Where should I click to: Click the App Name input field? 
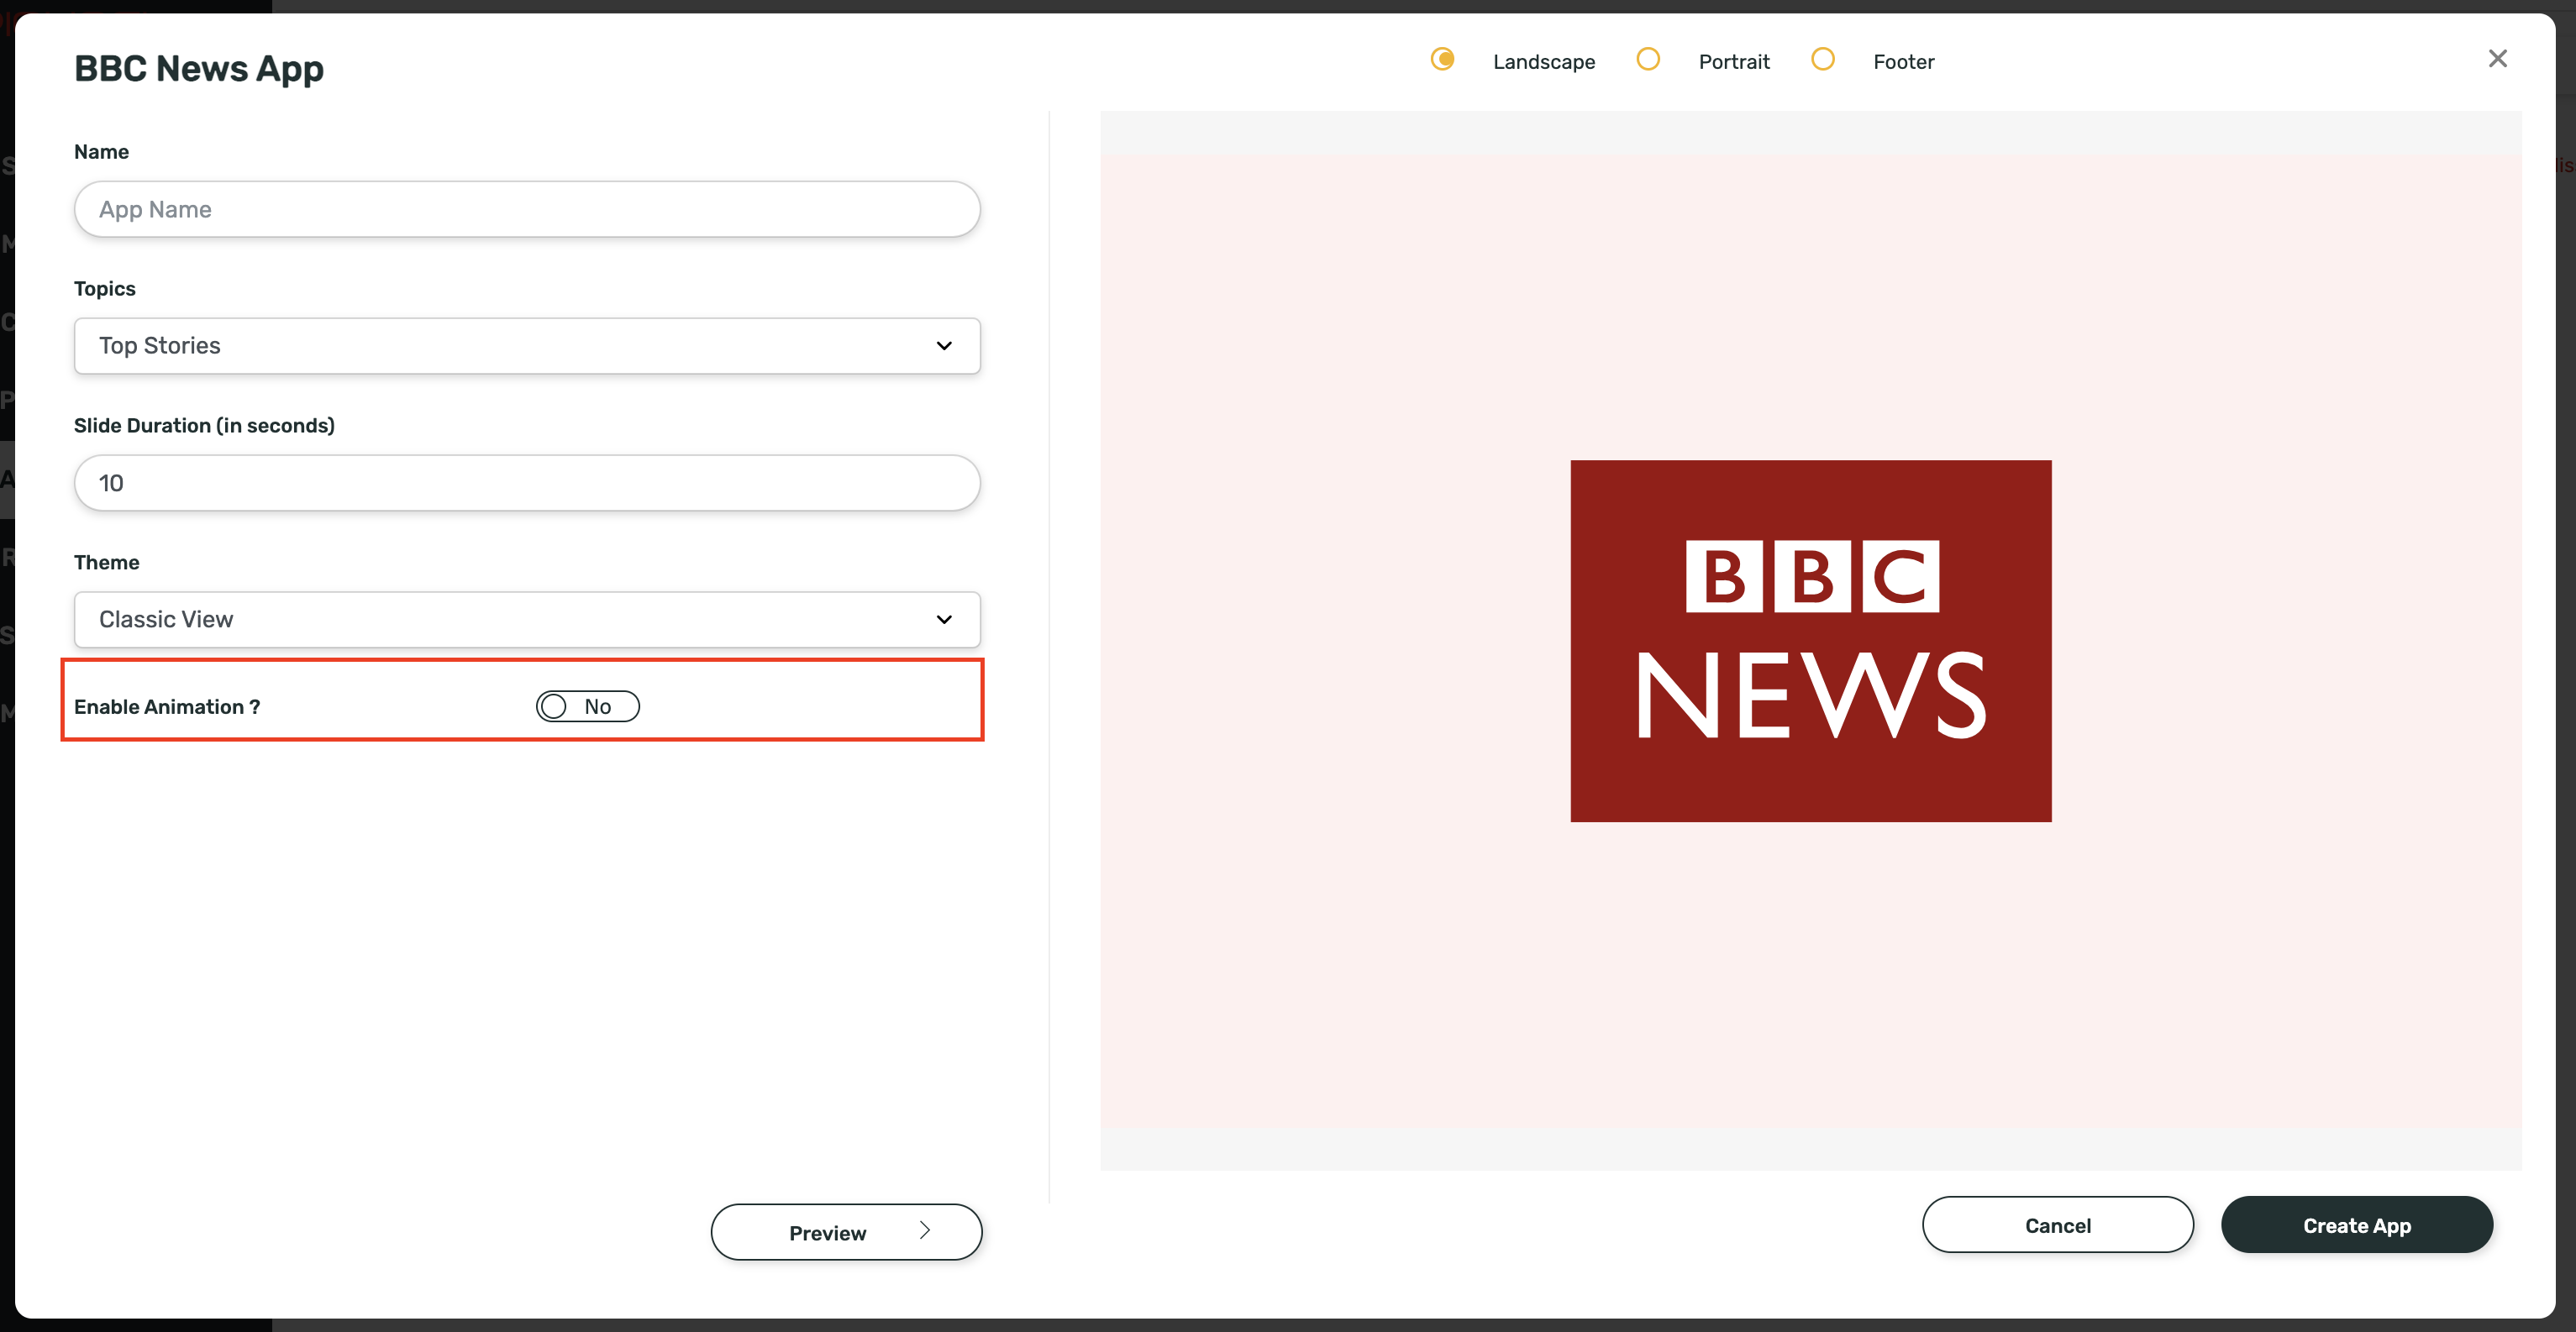click(x=527, y=209)
